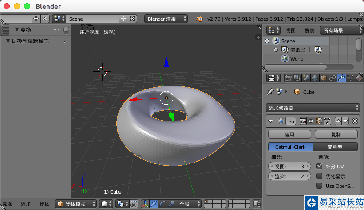Click the Scene name field

pos(92,19)
